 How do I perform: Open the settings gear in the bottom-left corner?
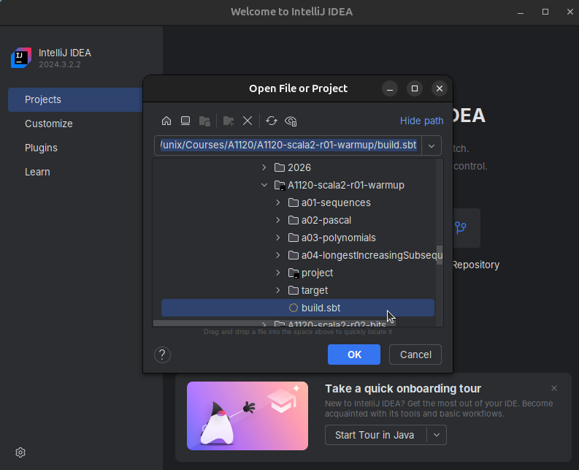[20, 452]
